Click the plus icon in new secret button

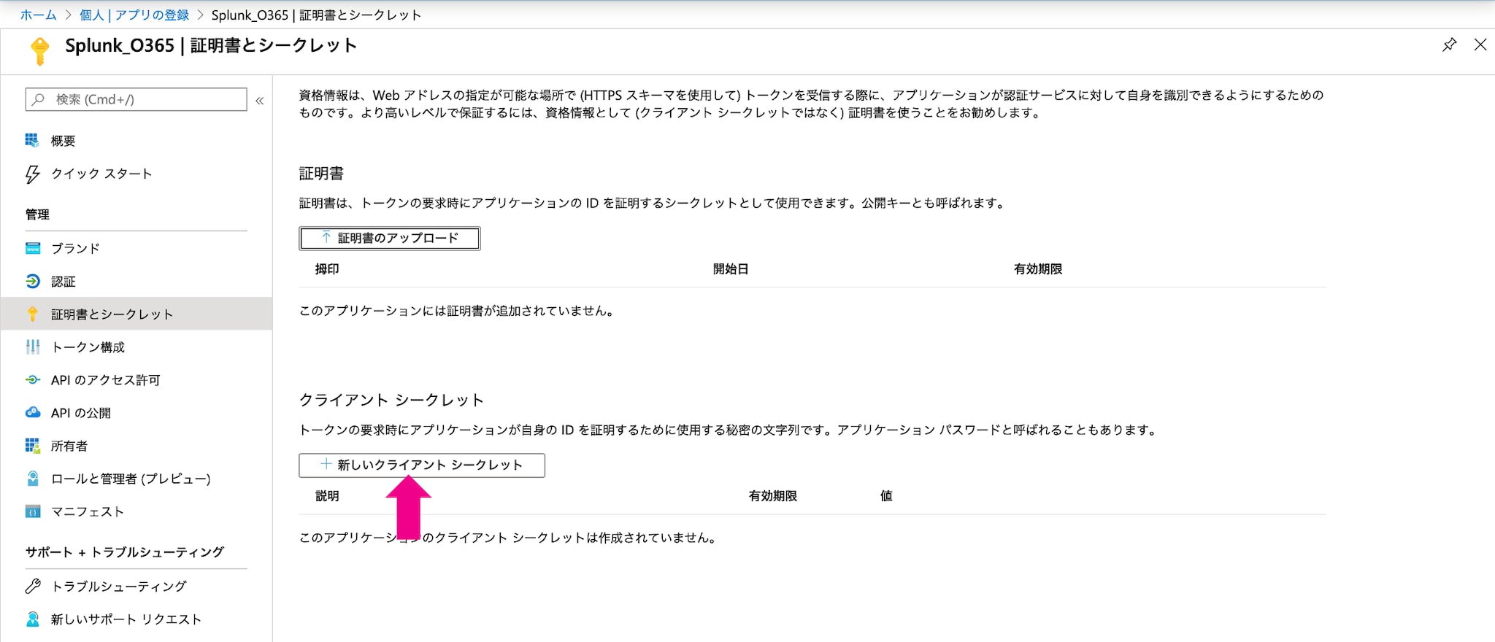click(326, 464)
